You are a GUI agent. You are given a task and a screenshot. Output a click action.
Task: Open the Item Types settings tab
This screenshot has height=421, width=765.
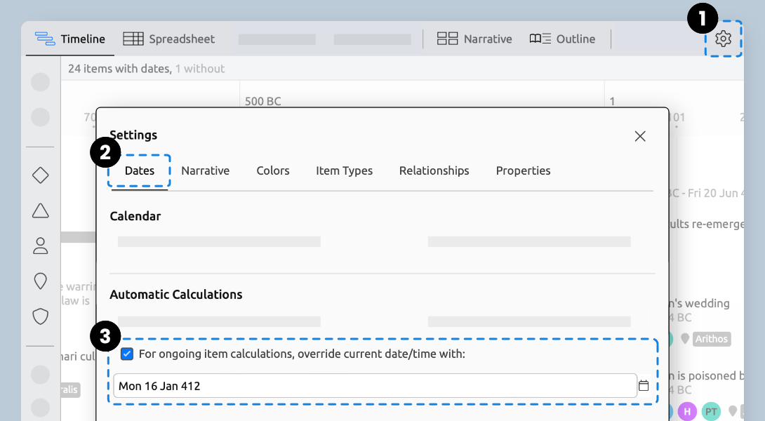pos(344,171)
